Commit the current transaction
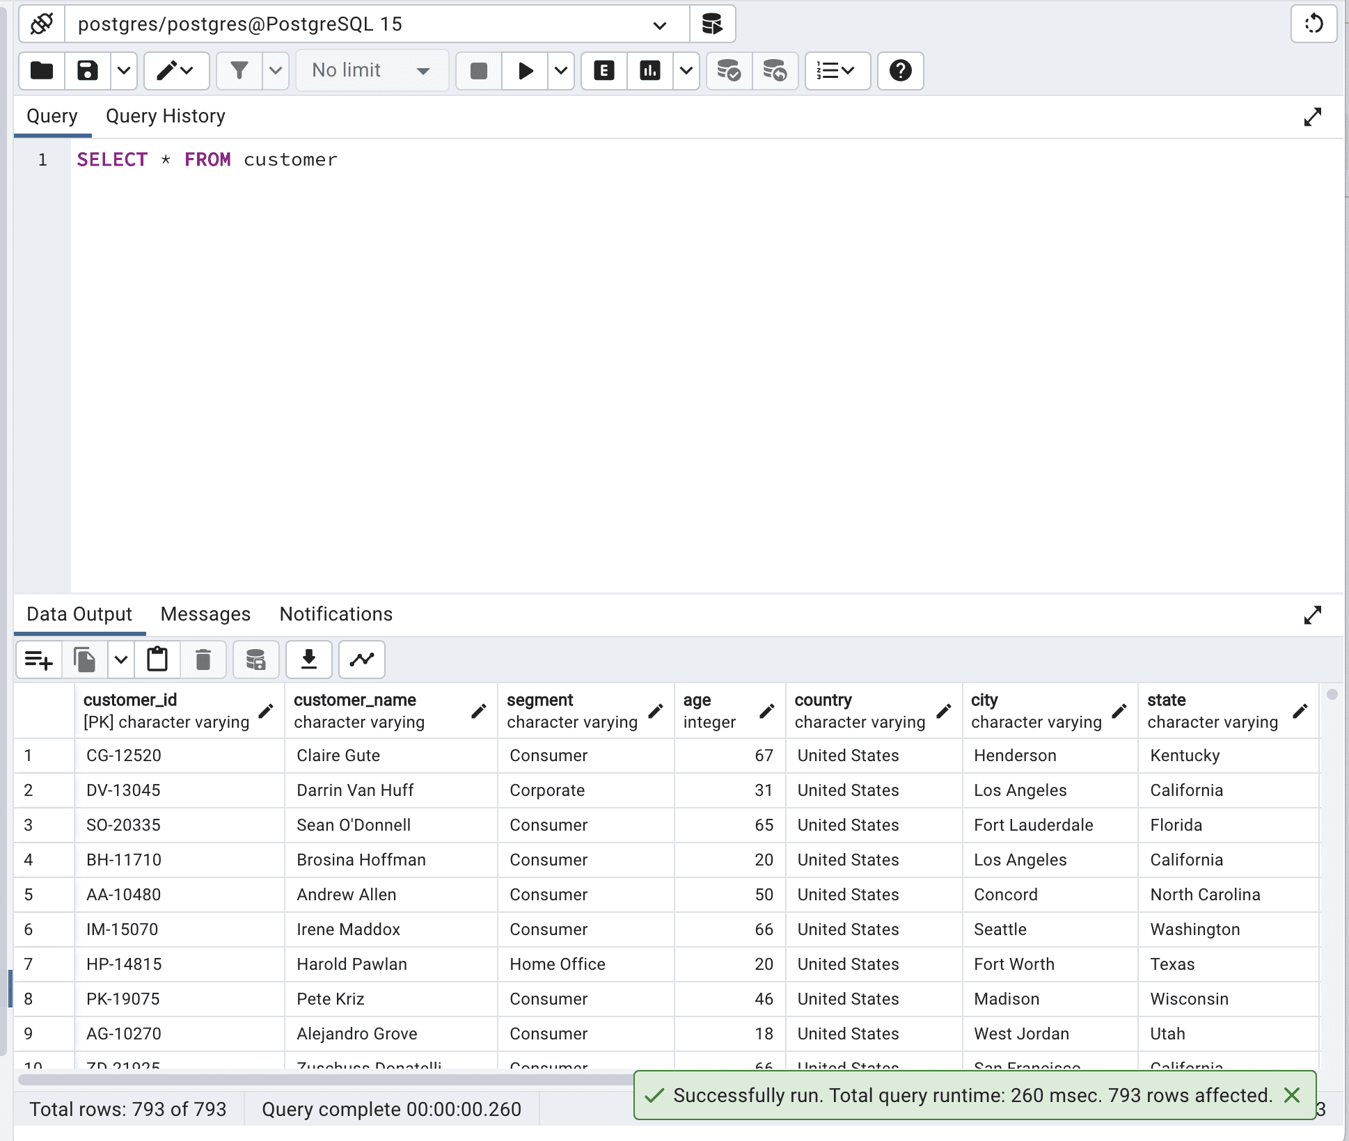The height and width of the screenshot is (1141, 1349). (728, 70)
